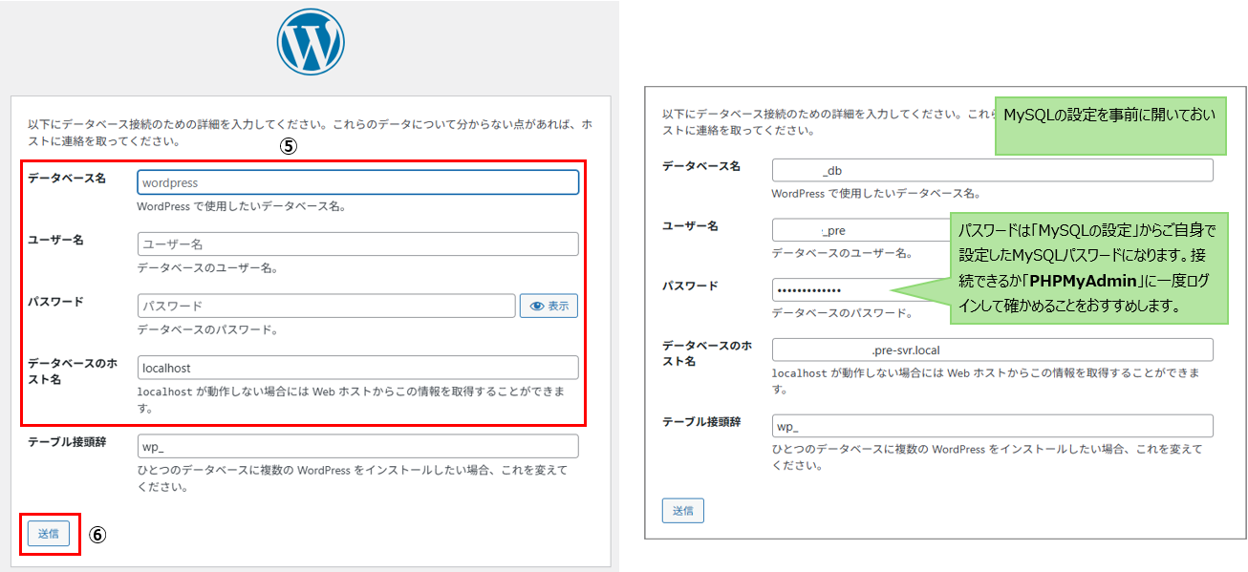
Task: Click the database name field showing wordpress
Action: [357, 182]
